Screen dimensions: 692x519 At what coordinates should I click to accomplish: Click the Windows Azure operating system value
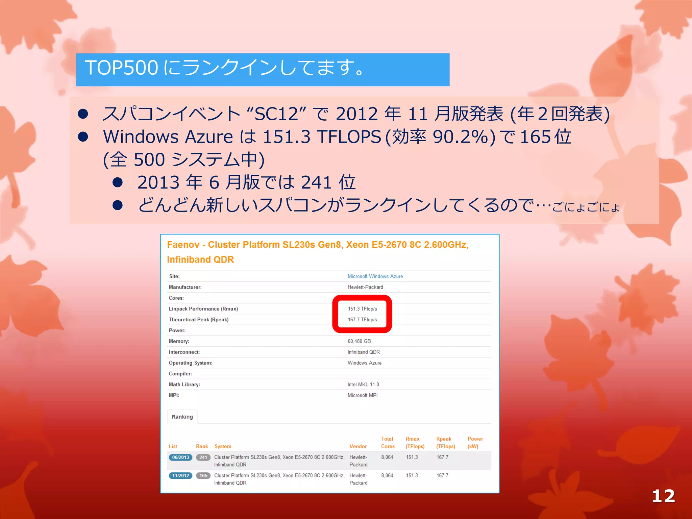[x=365, y=363]
